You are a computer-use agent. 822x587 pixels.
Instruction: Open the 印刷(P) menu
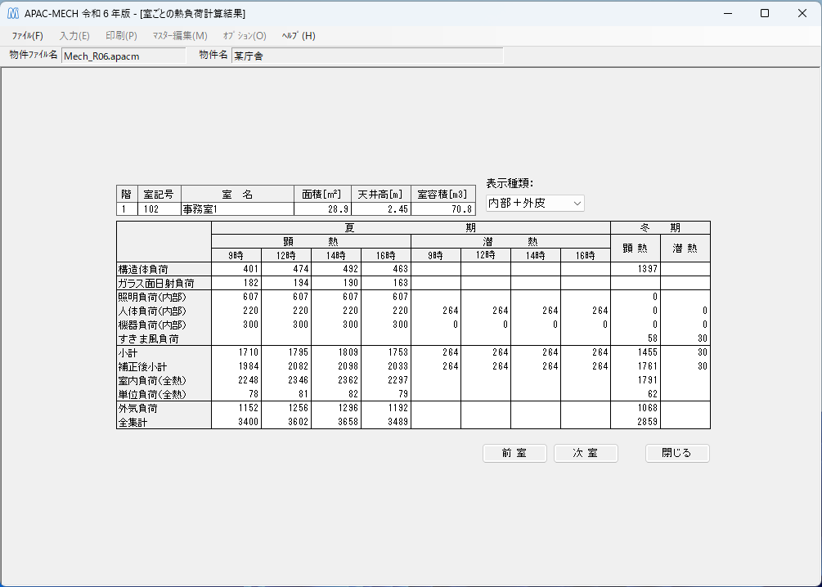121,36
